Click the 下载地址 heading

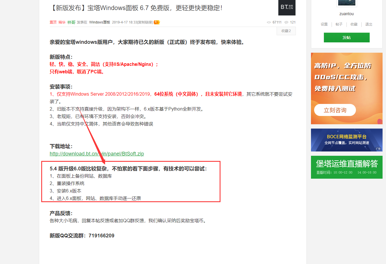(x=61, y=146)
